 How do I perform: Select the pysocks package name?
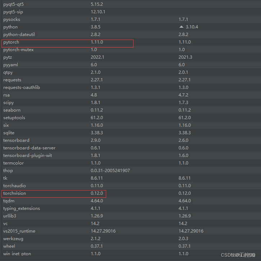(12, 19)
